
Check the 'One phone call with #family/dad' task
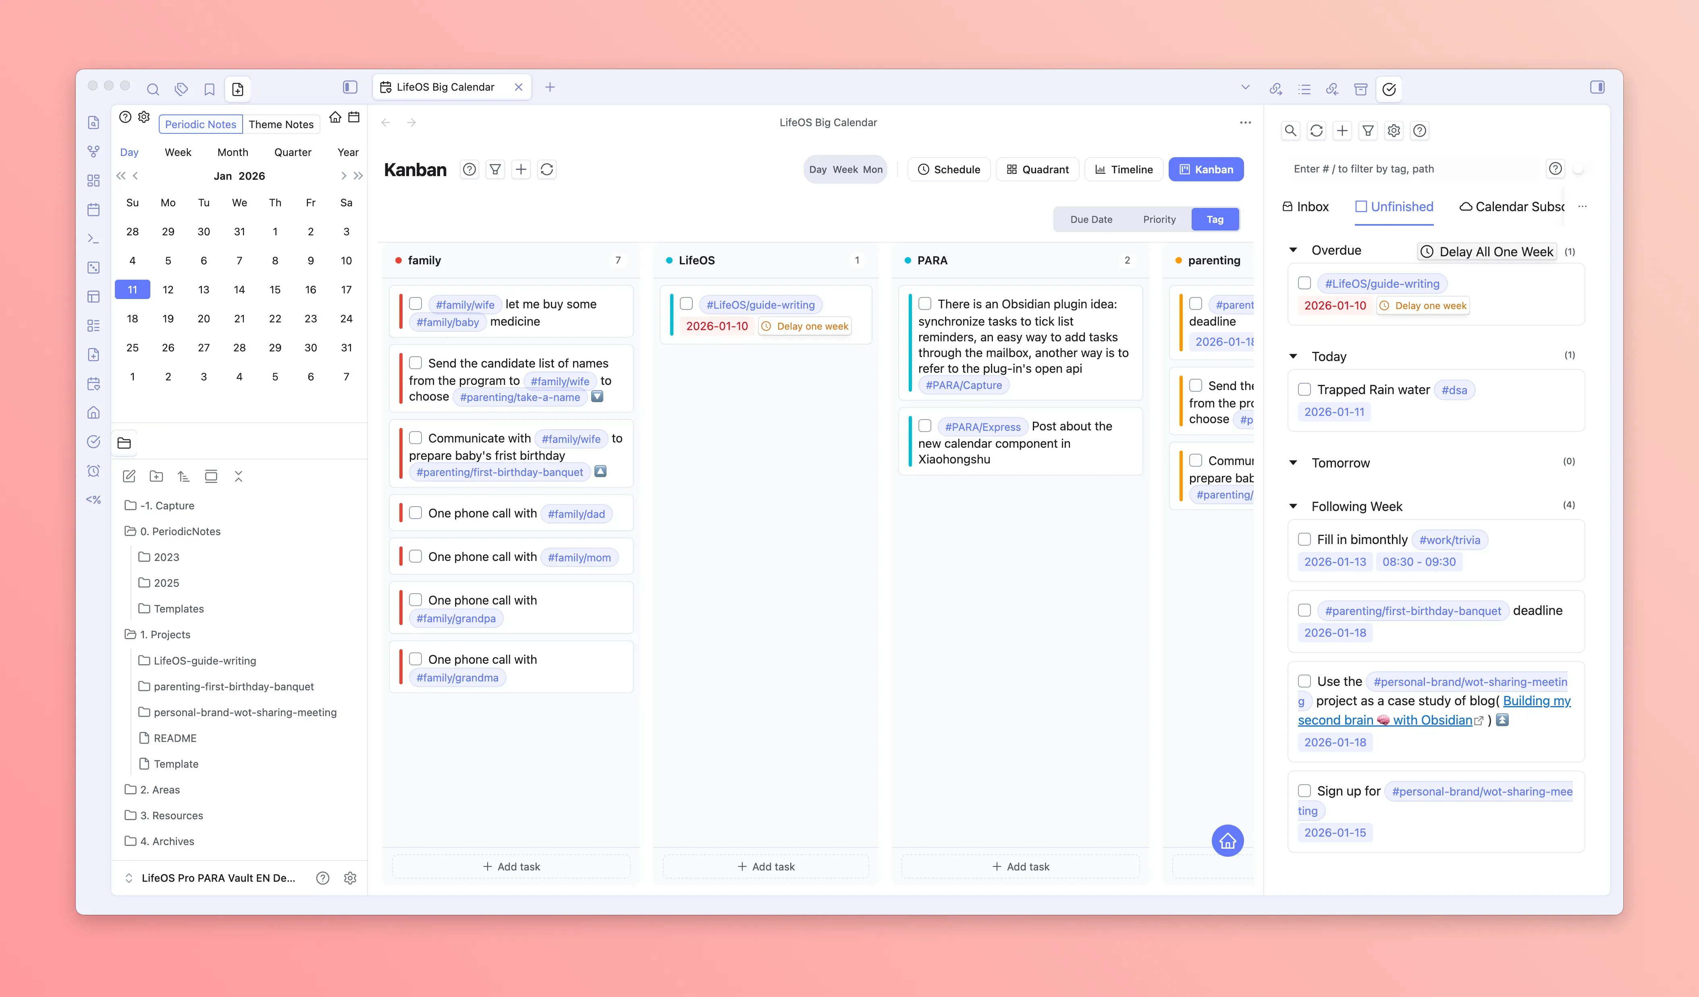tap(415, 513)
